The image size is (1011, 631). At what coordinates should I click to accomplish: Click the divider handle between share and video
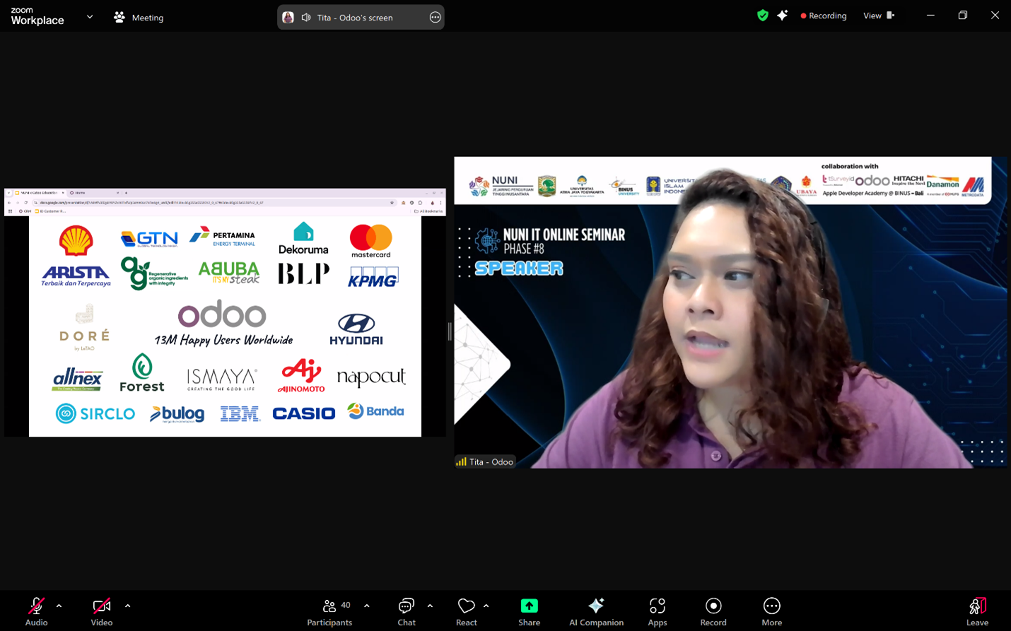pyautogui.click(x=450, y=331)
